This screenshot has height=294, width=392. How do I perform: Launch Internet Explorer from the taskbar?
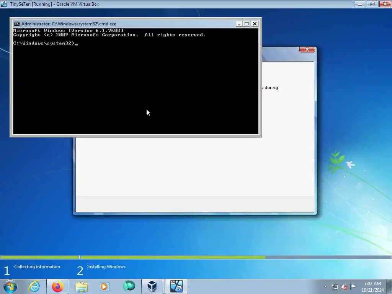34,286
